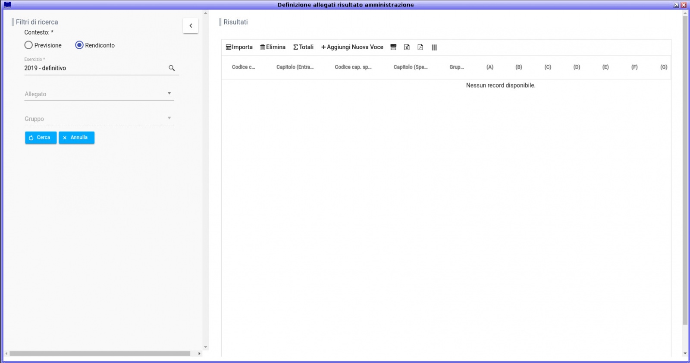This screenshot has height=363, width=690.
Task: Click the Annulla button
Action: point(76,138)
